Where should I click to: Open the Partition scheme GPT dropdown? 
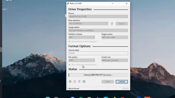click(82, 37)
